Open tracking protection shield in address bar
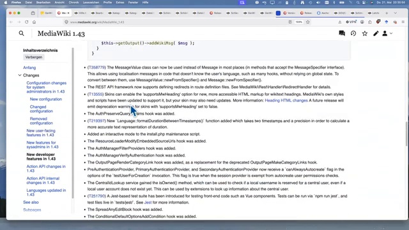This screenshot has height=230, width=409. [x=66, y=22]
